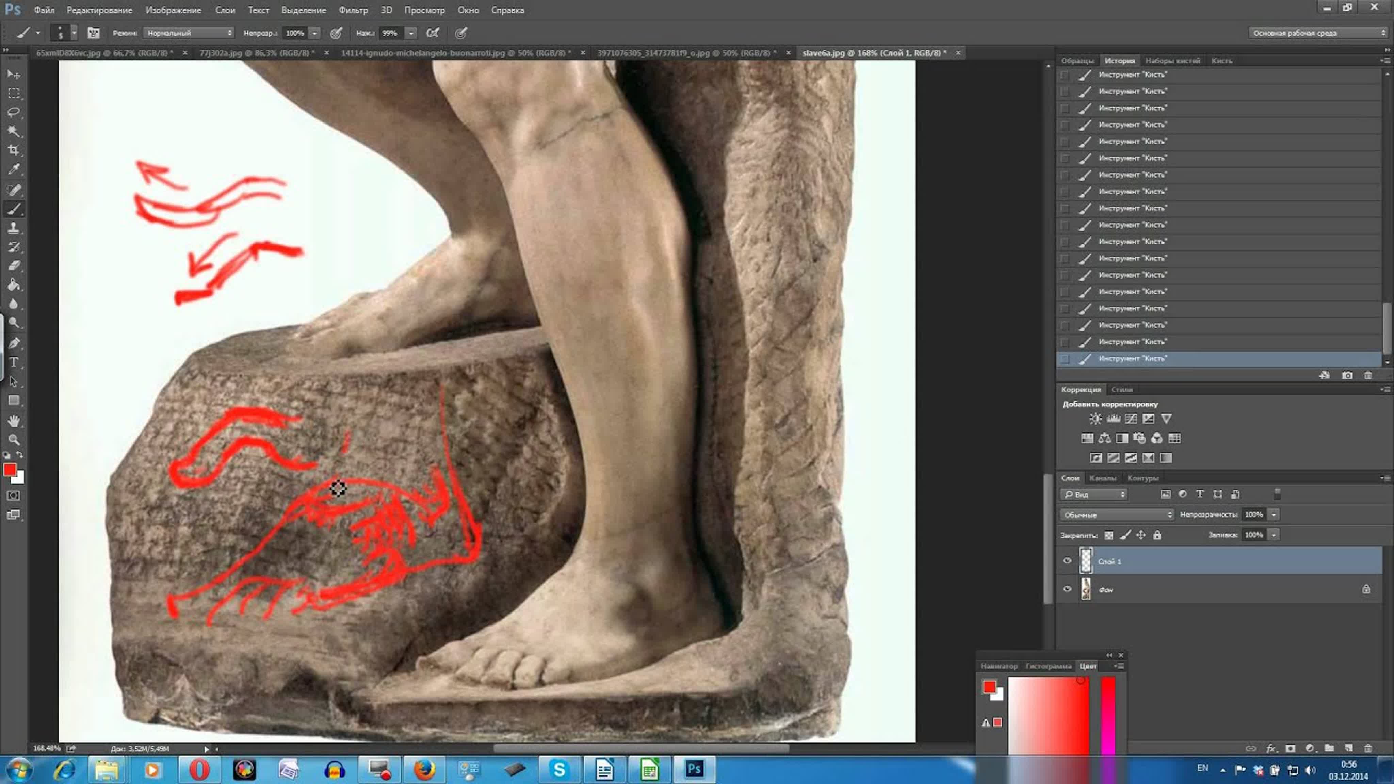The width and height of the screenshot is (1394, 784).
Task: Open layer blend mode Обычные dropdown
Action: click(x=1117, y=514)
